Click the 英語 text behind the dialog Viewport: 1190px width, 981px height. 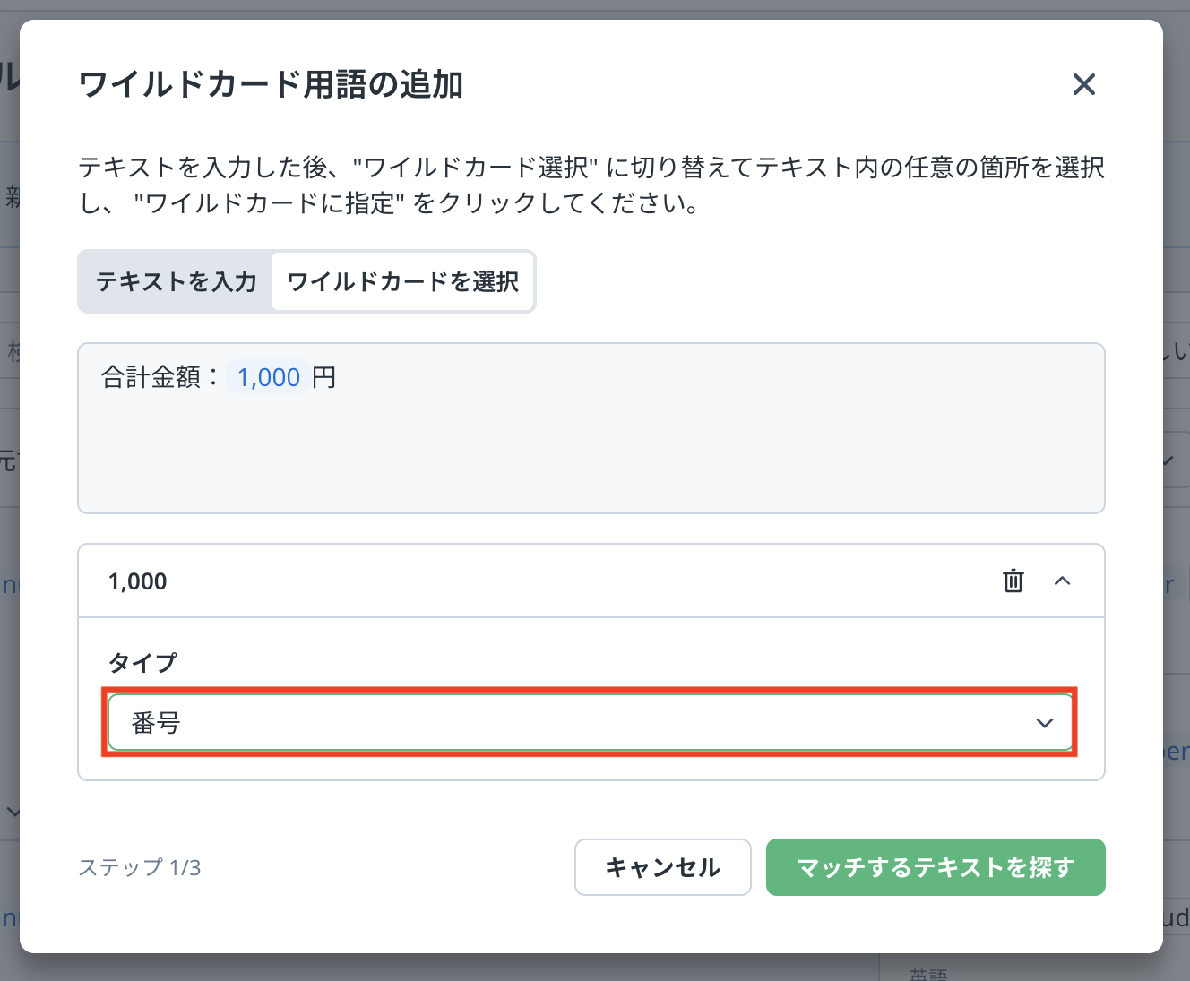[x=928, y=975]
